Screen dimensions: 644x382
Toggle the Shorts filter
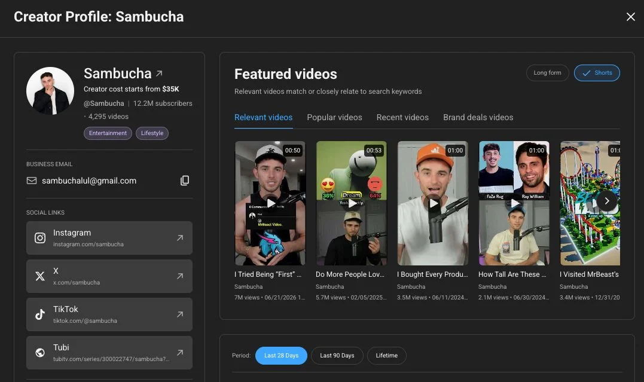597,73
